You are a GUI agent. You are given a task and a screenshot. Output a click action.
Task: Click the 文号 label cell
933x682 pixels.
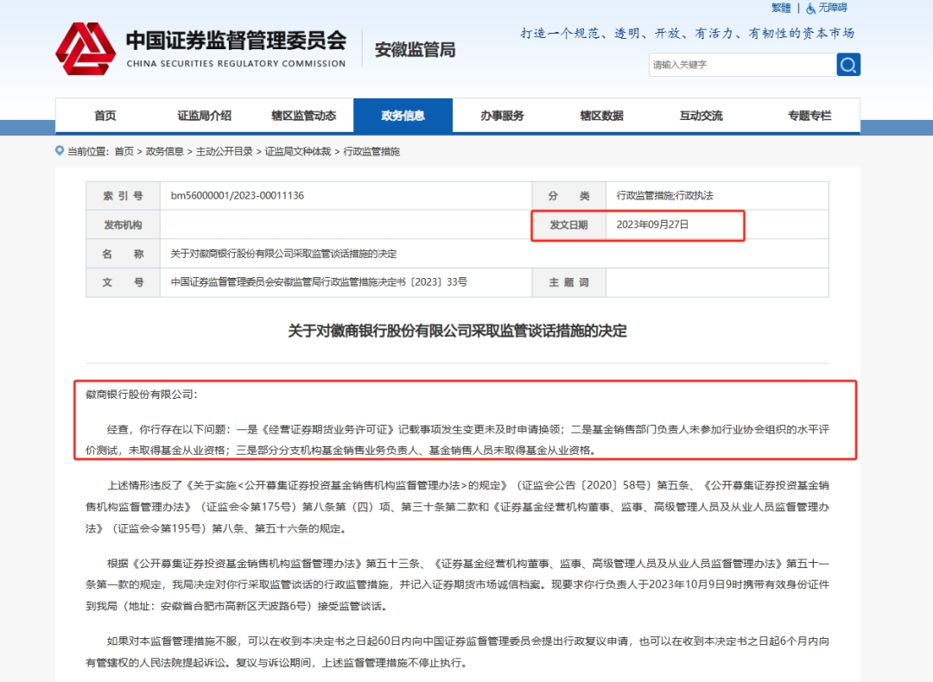pyautogui.click(x=124, y=282)
